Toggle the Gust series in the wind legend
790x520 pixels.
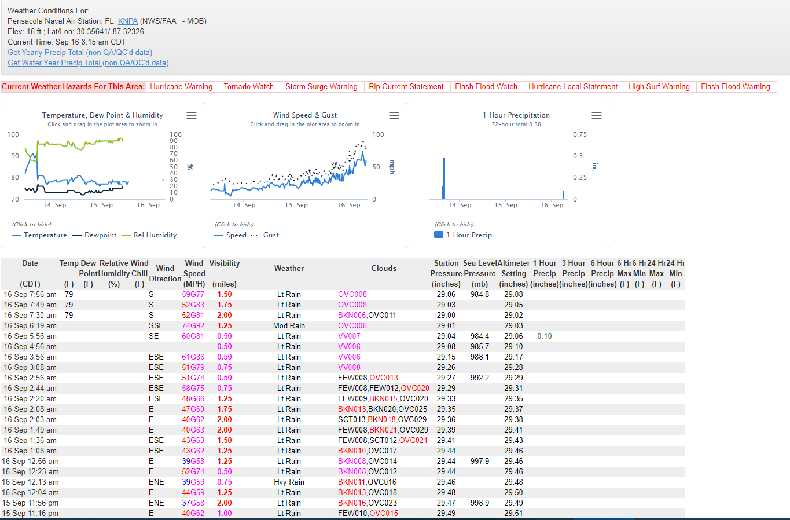(265, 235)
